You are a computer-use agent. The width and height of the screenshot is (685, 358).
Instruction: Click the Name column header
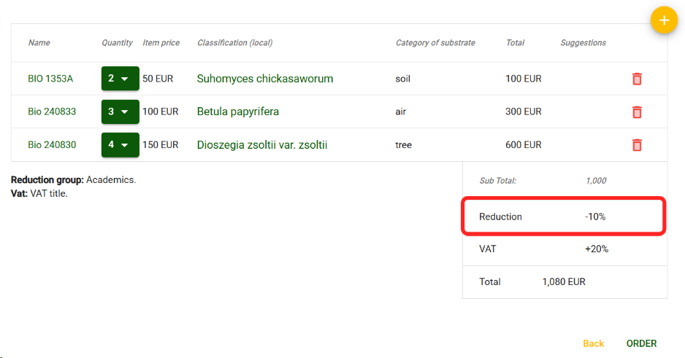tap(39, 43)
